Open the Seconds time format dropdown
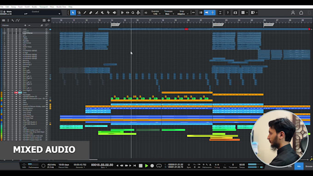313x176 pixels. 80,167
